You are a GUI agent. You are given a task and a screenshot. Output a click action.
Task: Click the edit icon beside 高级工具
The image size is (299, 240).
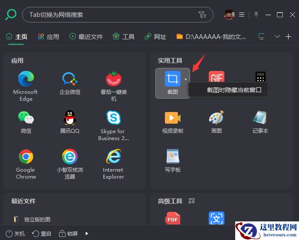click(x=191, y=201)
